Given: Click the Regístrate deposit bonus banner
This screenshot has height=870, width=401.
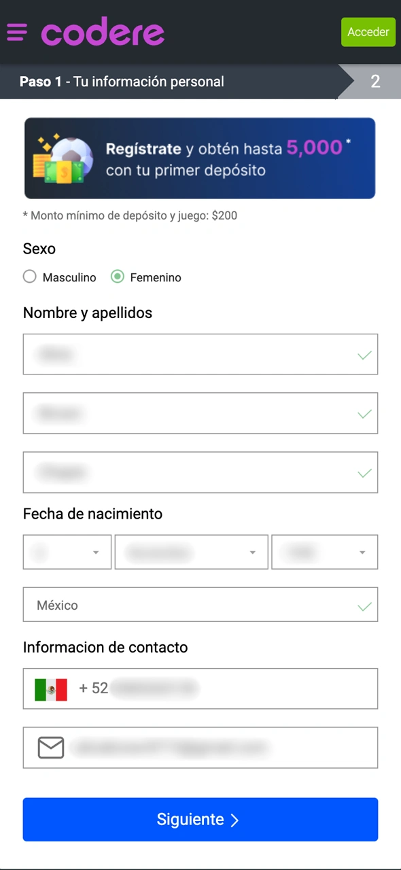Looking at the screenshot, I should pyautogui.click(x=200, y=158).
